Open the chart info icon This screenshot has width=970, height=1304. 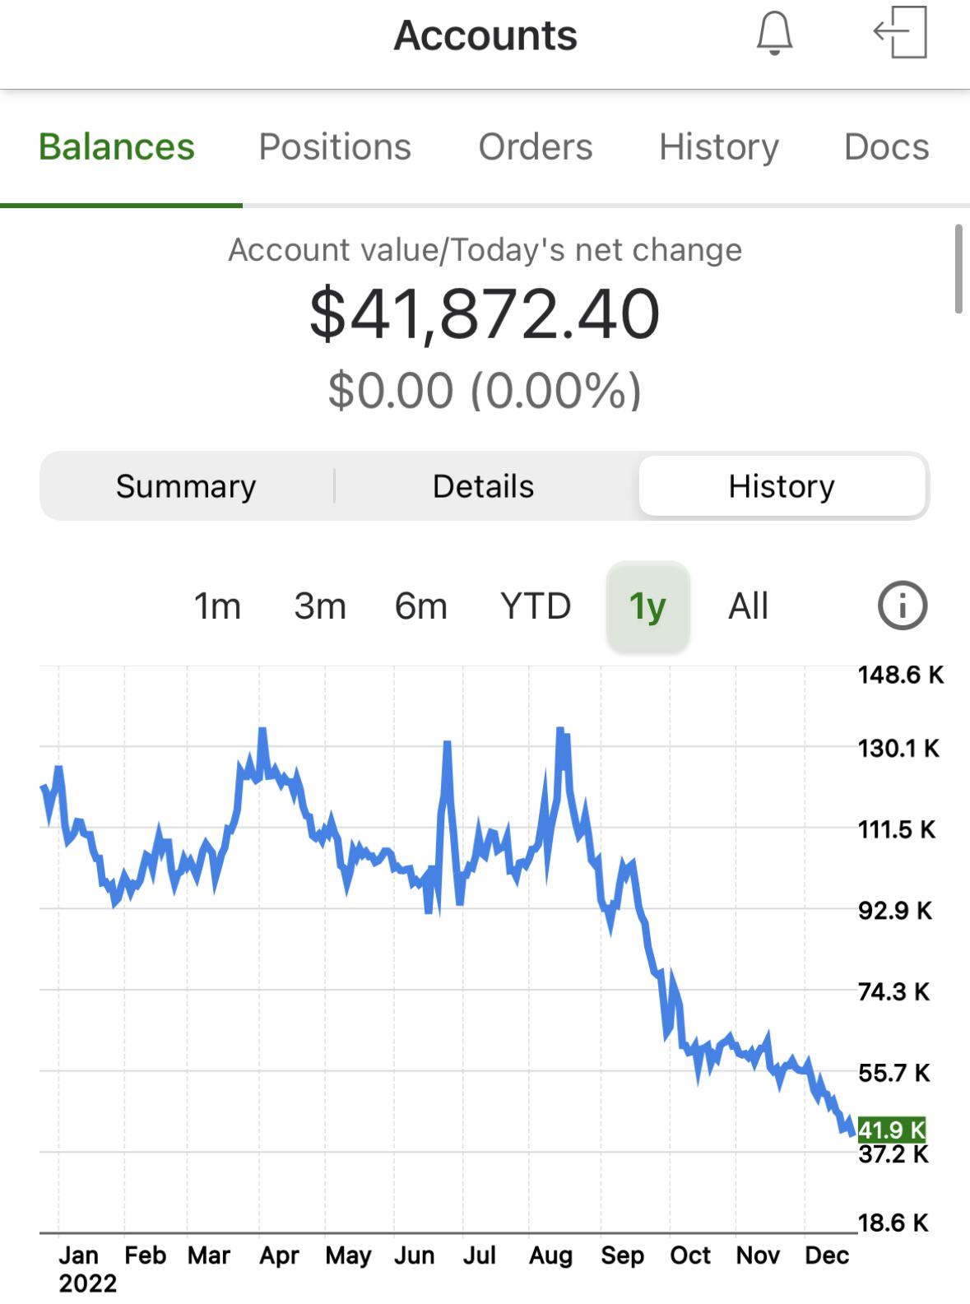[x=902, y=606]
